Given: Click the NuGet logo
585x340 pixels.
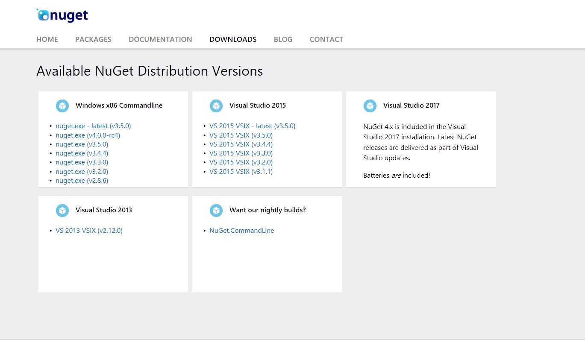Looking at the screenshot, I should pyautogui.click(x=62, y=15).
